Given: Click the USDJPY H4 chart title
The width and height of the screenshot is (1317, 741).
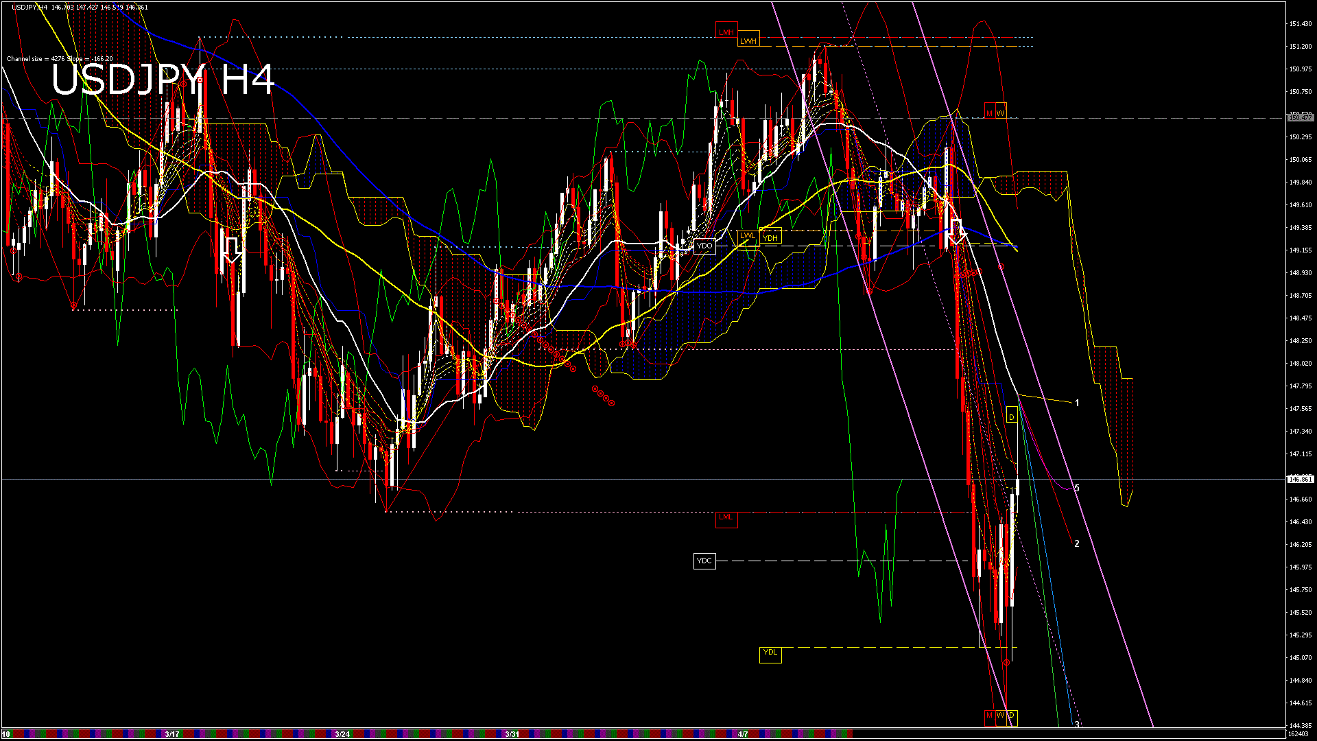Looking at the screenshot, I should [x=163, y=80].
